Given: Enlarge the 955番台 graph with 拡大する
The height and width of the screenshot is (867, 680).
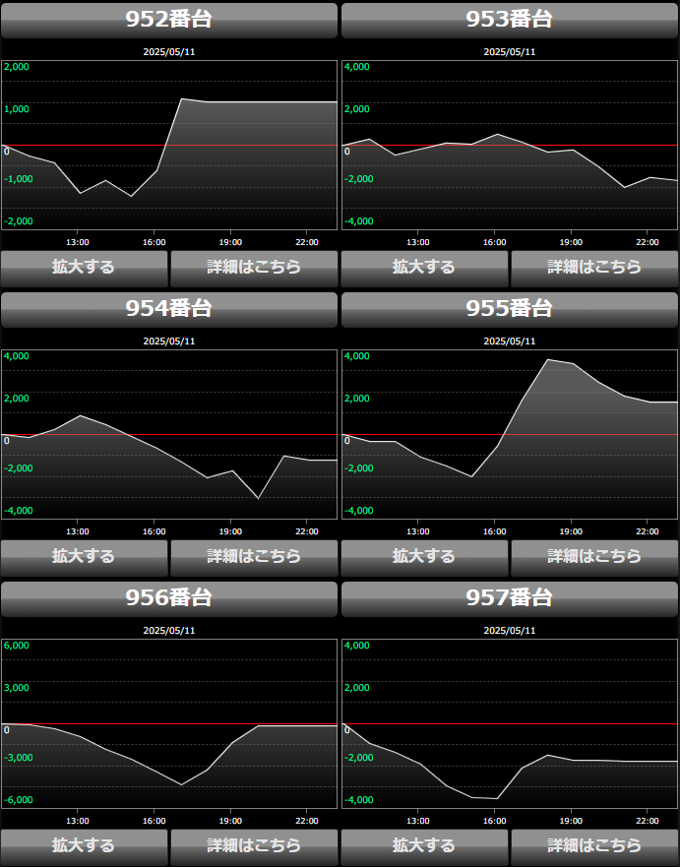Looking at the screenshot, I should (x=424, y=558).
